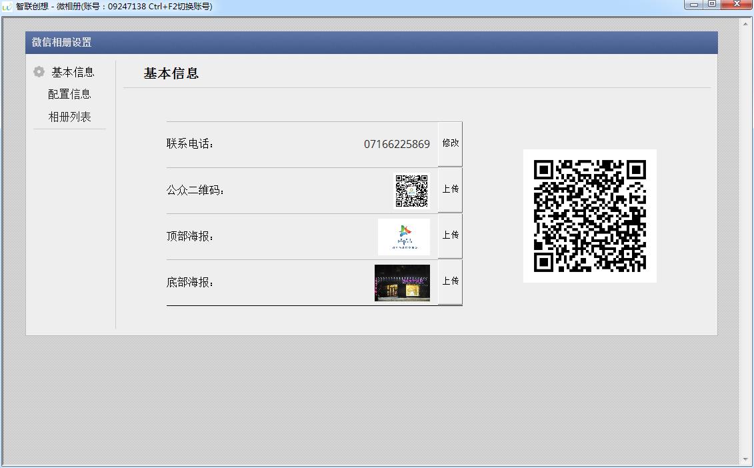Upload a new 顶部海报 image

tap(450, 236)
